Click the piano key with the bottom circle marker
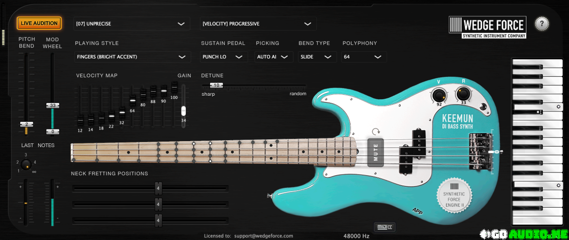This screenshot has width=569, height=240. pos(538,185)
